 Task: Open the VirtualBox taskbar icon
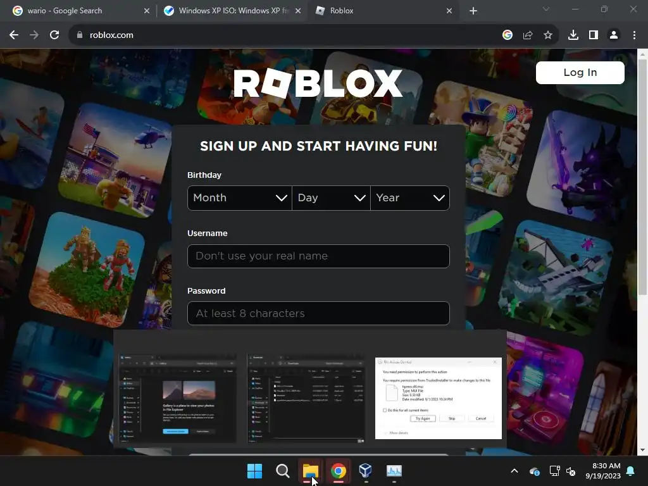pyautogui.click(x=366, y=471)
